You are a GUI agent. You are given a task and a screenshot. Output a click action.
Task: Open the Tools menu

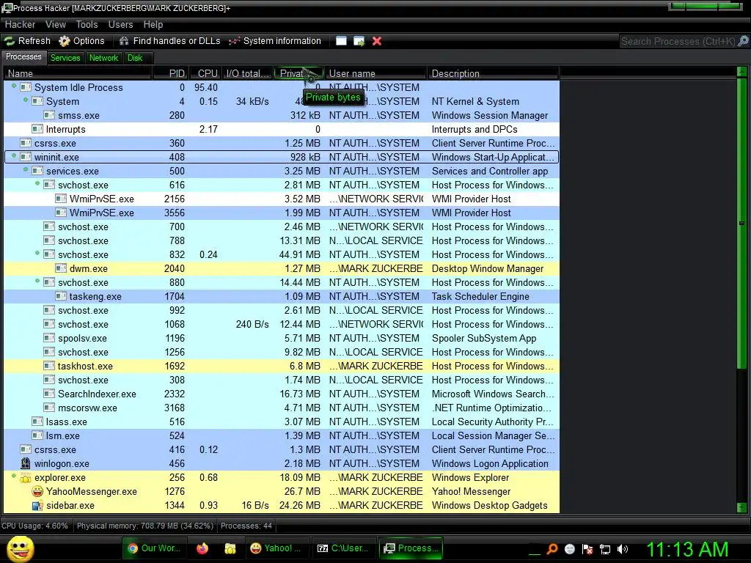[87, 24]
